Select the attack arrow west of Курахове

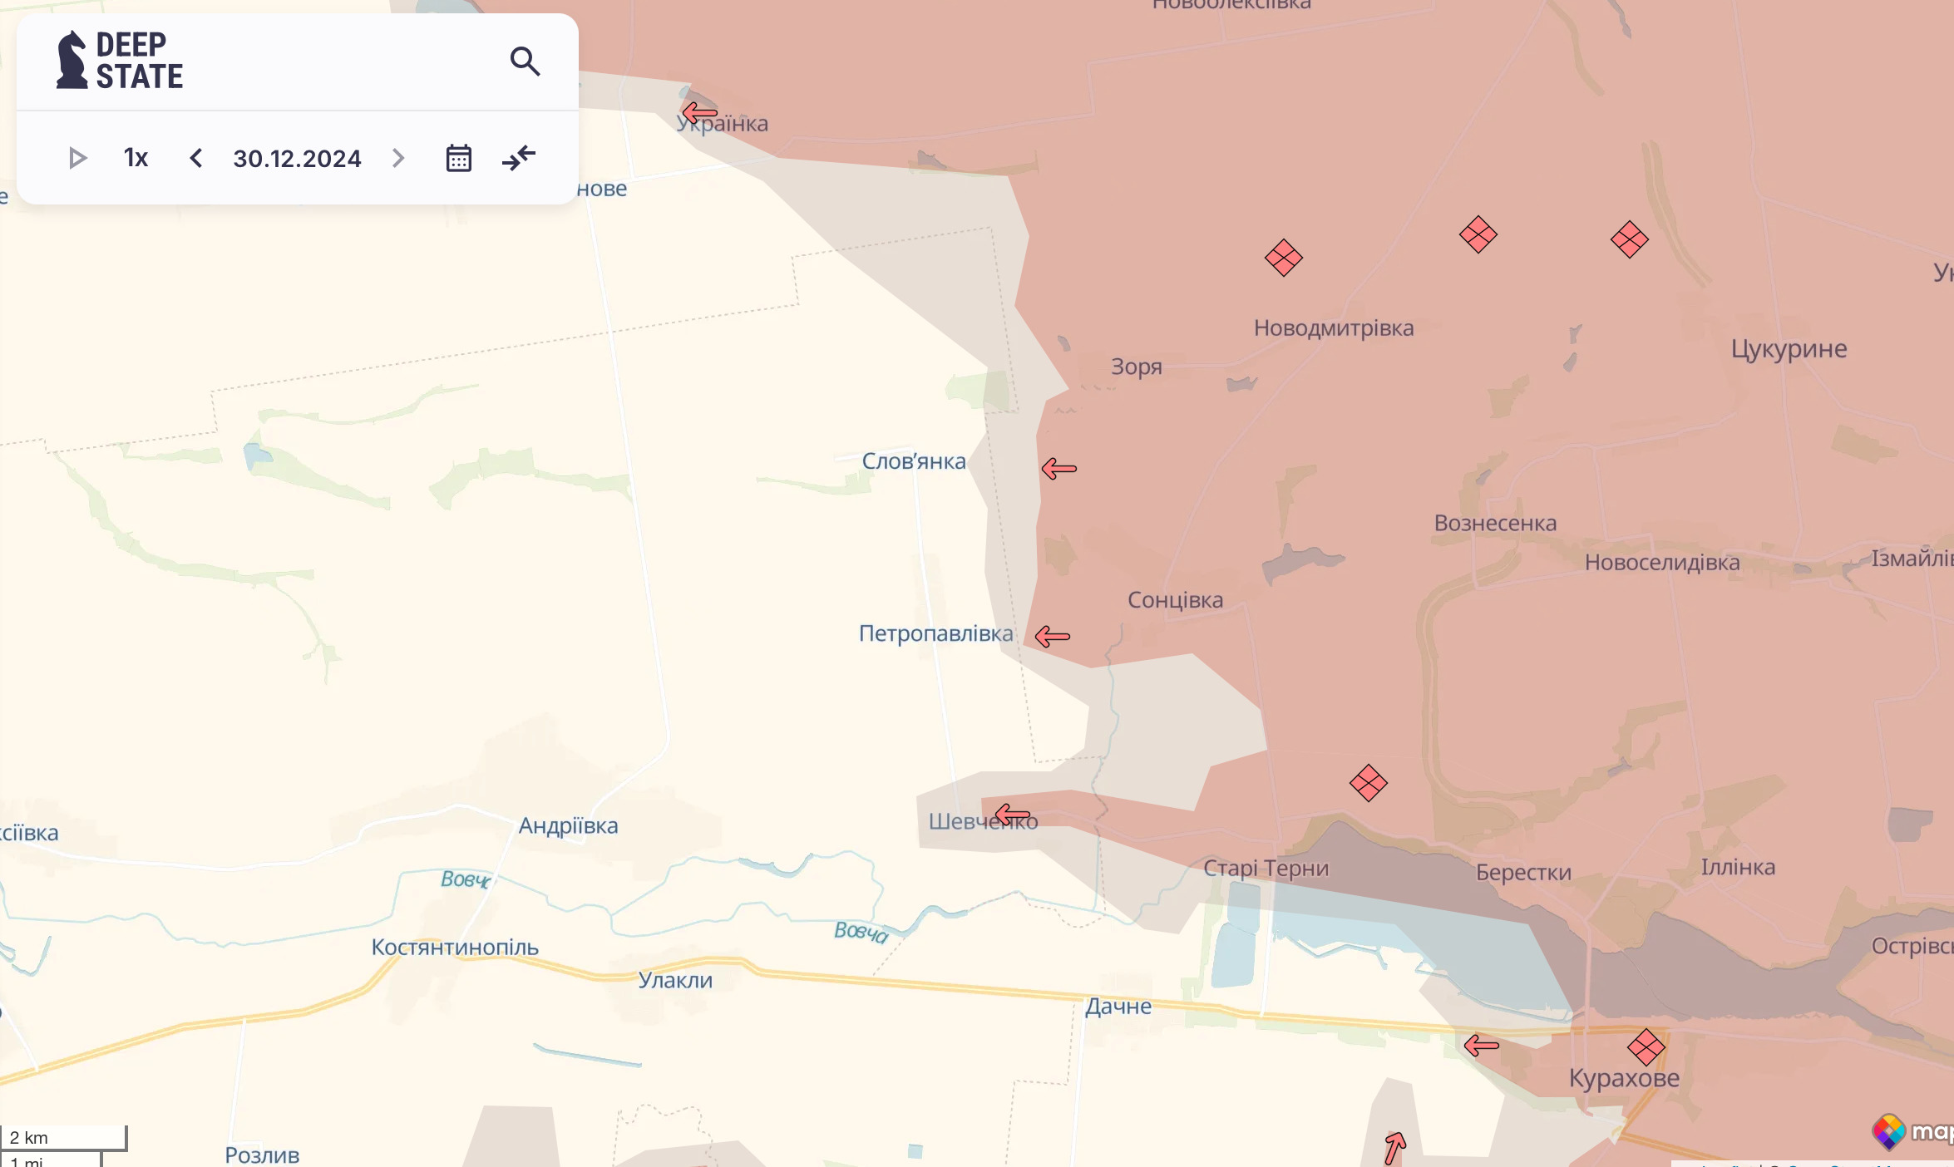click(x=1482, y=1045)
